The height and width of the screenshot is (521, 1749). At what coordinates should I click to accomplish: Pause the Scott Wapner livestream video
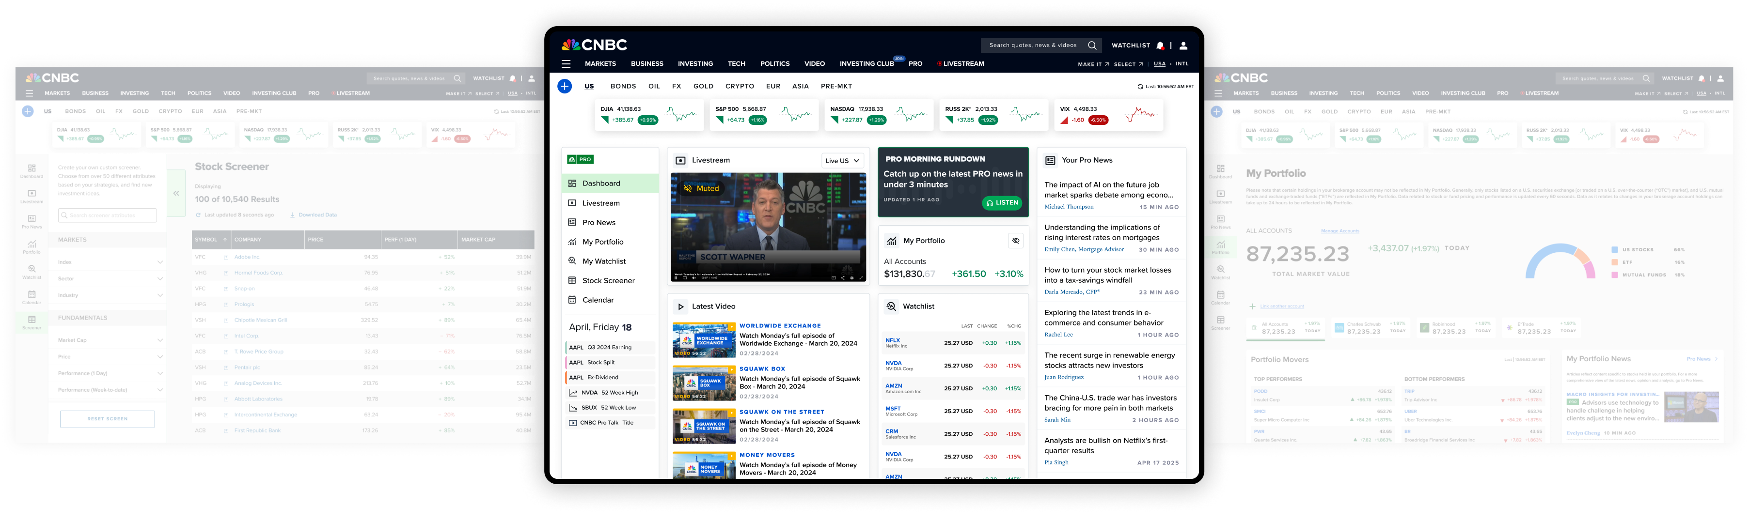pyautogui.click(x=676, y=277)
